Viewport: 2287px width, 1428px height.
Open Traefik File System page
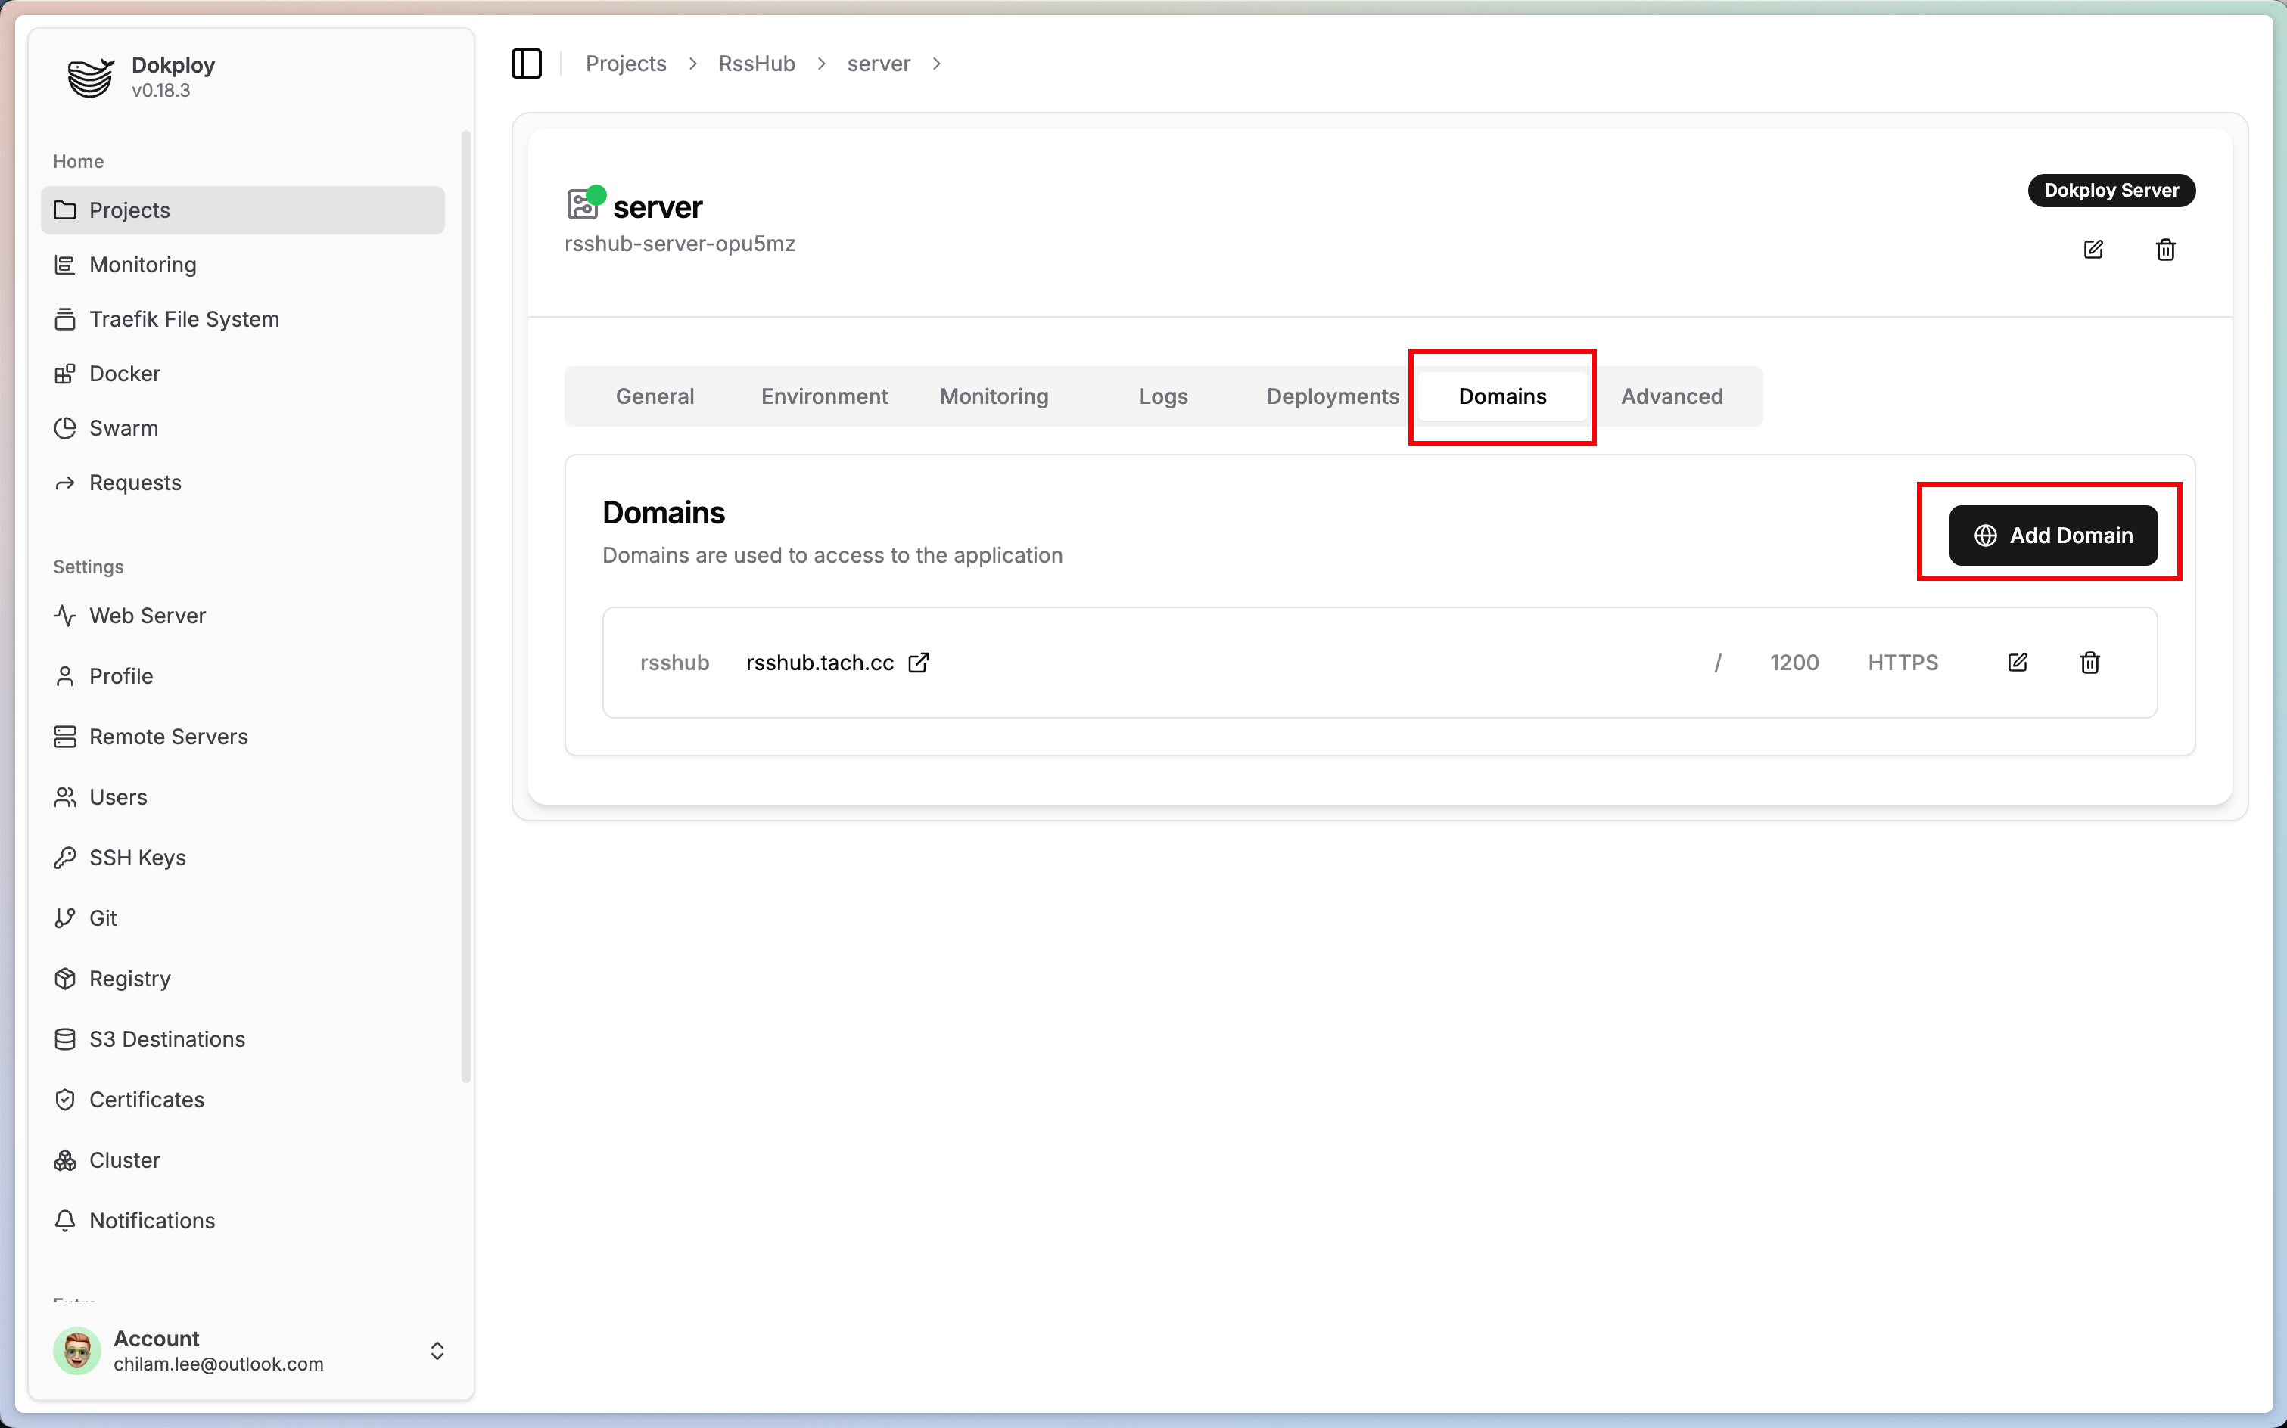click(x=183, y=319)
